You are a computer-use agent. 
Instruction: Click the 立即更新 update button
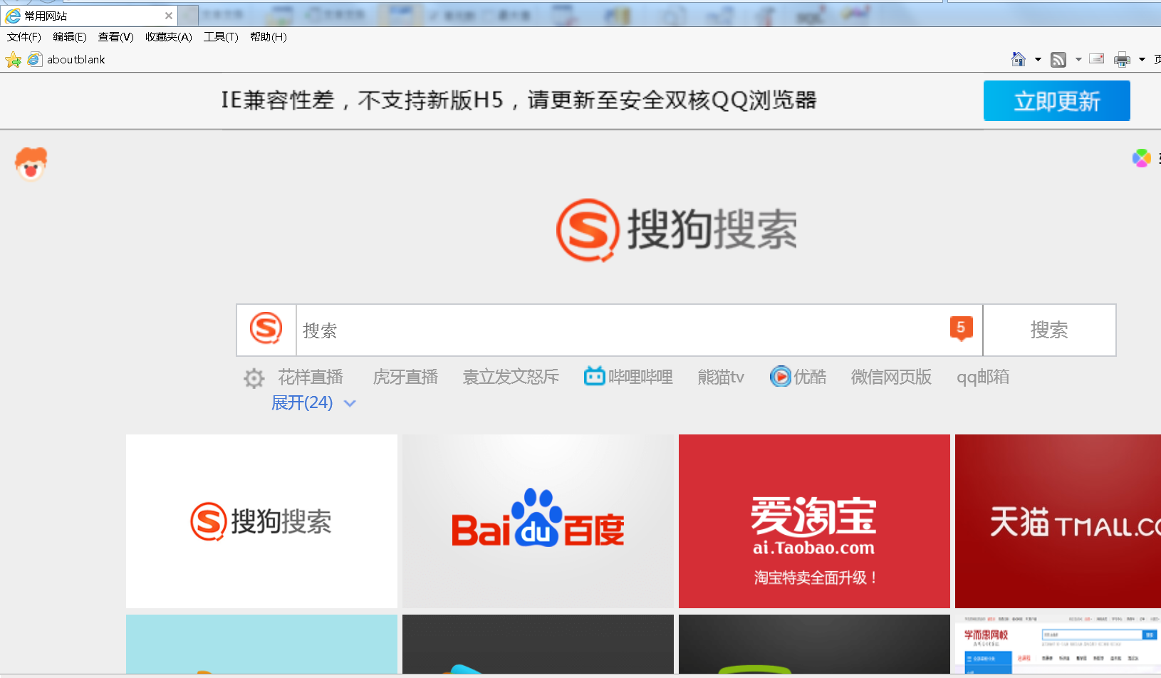coord(1057,100)
